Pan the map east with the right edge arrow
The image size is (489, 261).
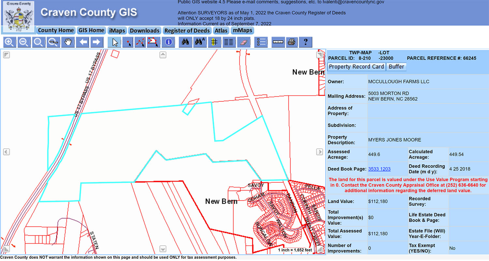(319, 152)
